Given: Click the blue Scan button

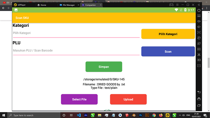Looking at the screenshot, I should pos(168,52).
